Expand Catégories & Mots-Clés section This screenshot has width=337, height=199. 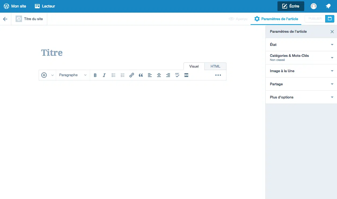tap(301, 58)
